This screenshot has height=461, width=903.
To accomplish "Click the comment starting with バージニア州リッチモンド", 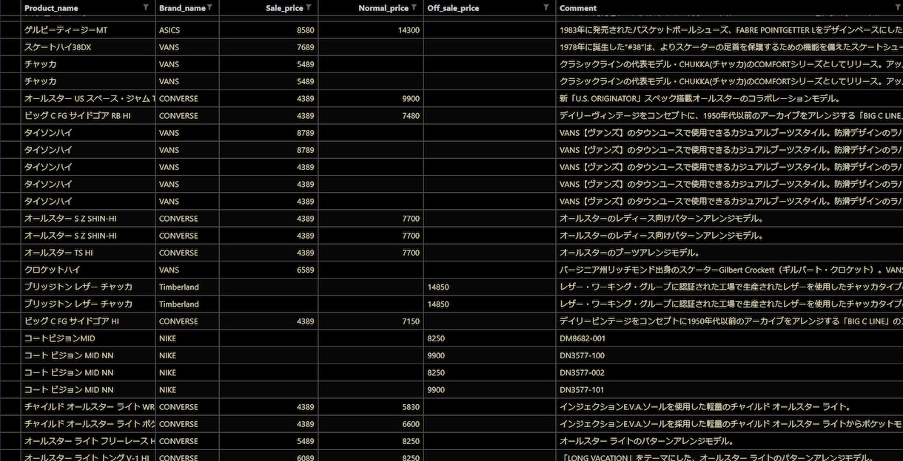I will [729, 270].
